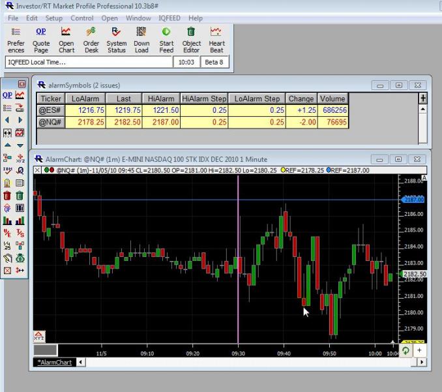Click the red chart icon in the side palette
442x392 pixels.
coord(20,95)
